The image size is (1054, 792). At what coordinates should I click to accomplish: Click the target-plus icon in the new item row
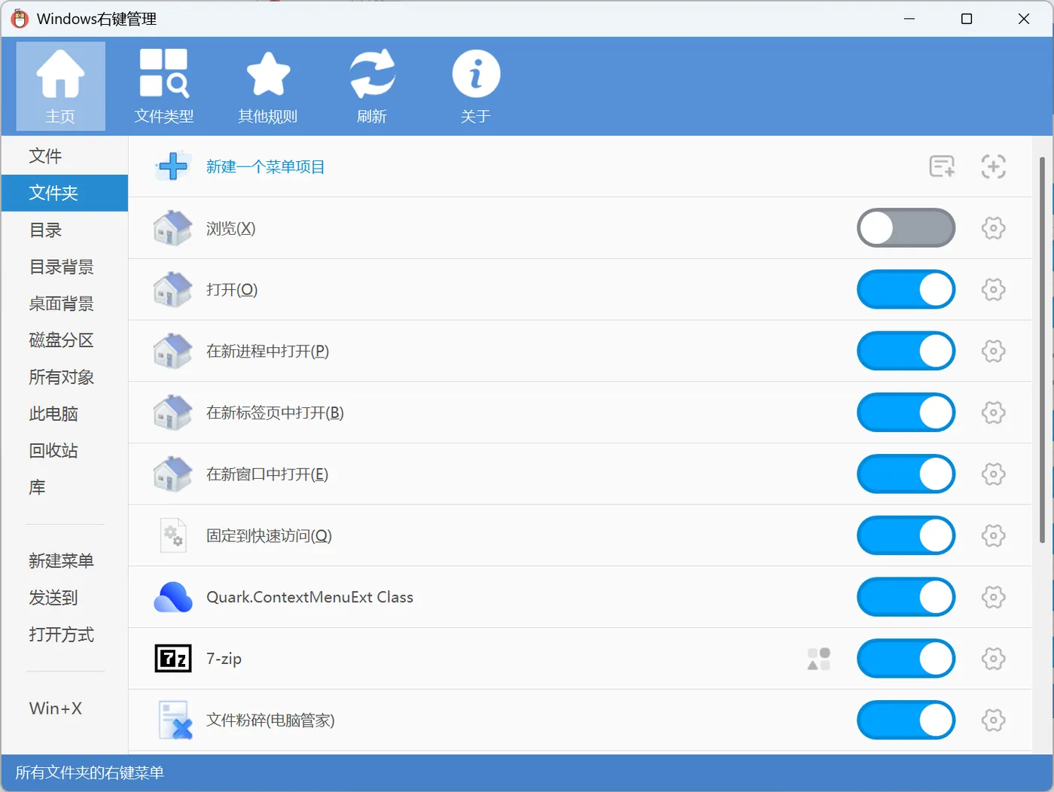[993, 166]
